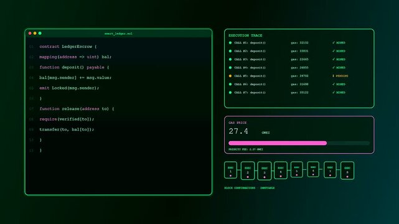Image resolution: width=399 pixels, height=224 pixels.
Task: Click the green status dot for CALL #3
Action: pos(230,59)
